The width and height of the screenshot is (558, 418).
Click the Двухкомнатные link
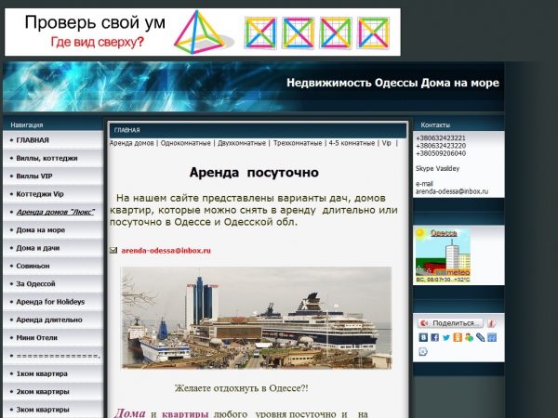pyautogui.click(x=242, y=143)
